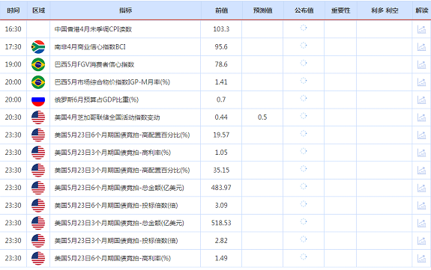Click the 公布值 column header

tap(304, 10)
